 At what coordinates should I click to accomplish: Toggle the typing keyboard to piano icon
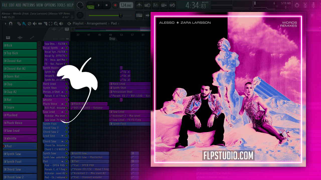pos(139,15)
